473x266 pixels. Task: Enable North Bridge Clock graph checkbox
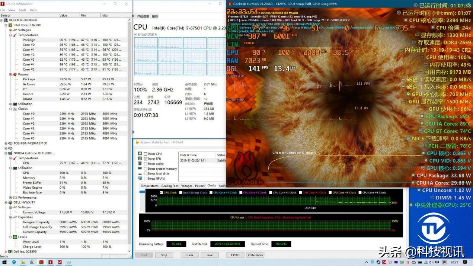(x=180, y=193)
